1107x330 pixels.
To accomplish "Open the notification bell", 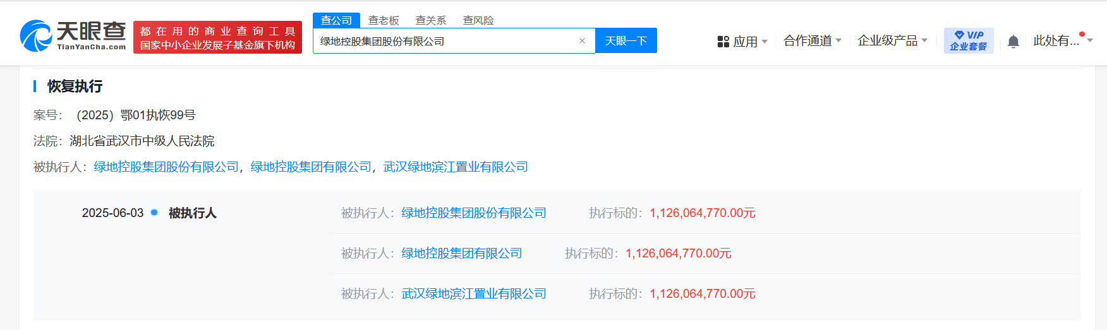I will click(x=1013, y=42).
